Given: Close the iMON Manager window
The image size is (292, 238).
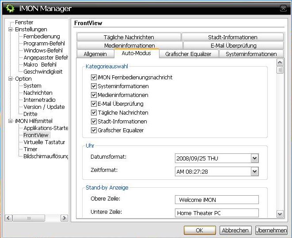Looking at the screenshot, I should point(283,8).
